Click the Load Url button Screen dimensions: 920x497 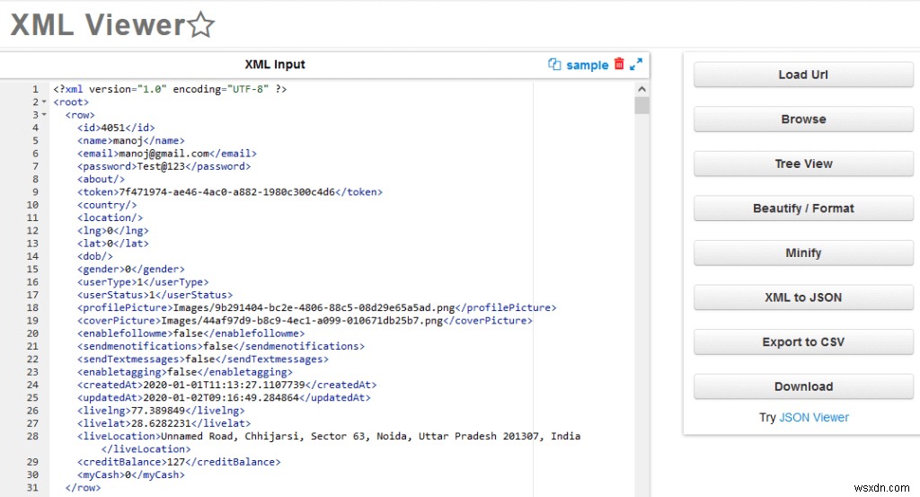pos(803,75)
